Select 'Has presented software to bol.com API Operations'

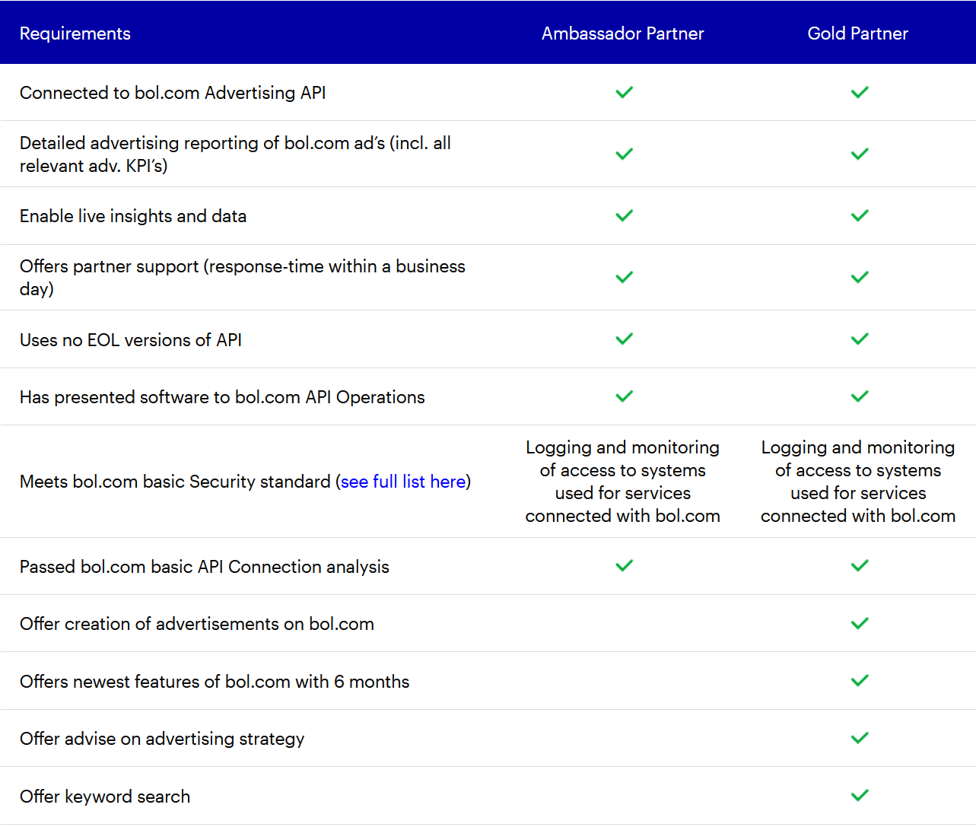click(222, 397)
